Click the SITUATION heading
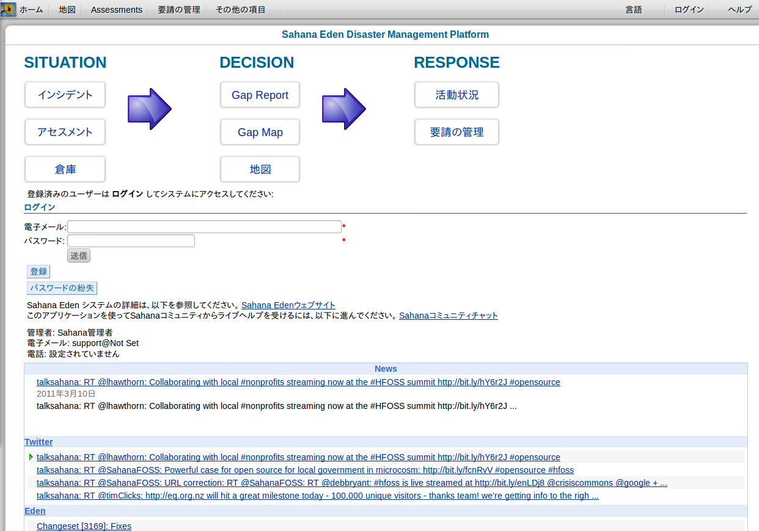This screenshot has height=531, width=759. 65,63
